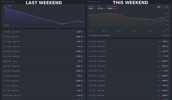Open the 2.644 sale transaction arrow in Last Weekend list

[83, 71]
